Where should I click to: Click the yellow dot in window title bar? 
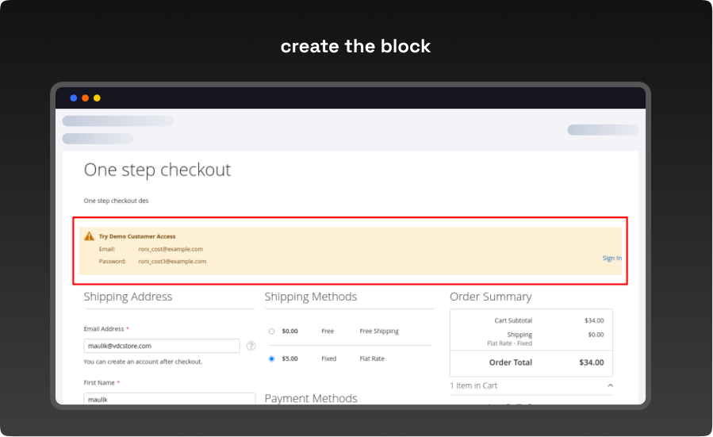point(97,98)
